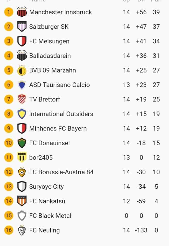
Task: Click the rank 16 position badge
Action: click(x=9, y=230)
